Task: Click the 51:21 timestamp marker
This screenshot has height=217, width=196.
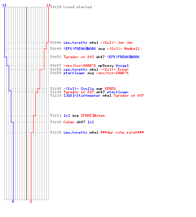Action: (x=56, y=115)
